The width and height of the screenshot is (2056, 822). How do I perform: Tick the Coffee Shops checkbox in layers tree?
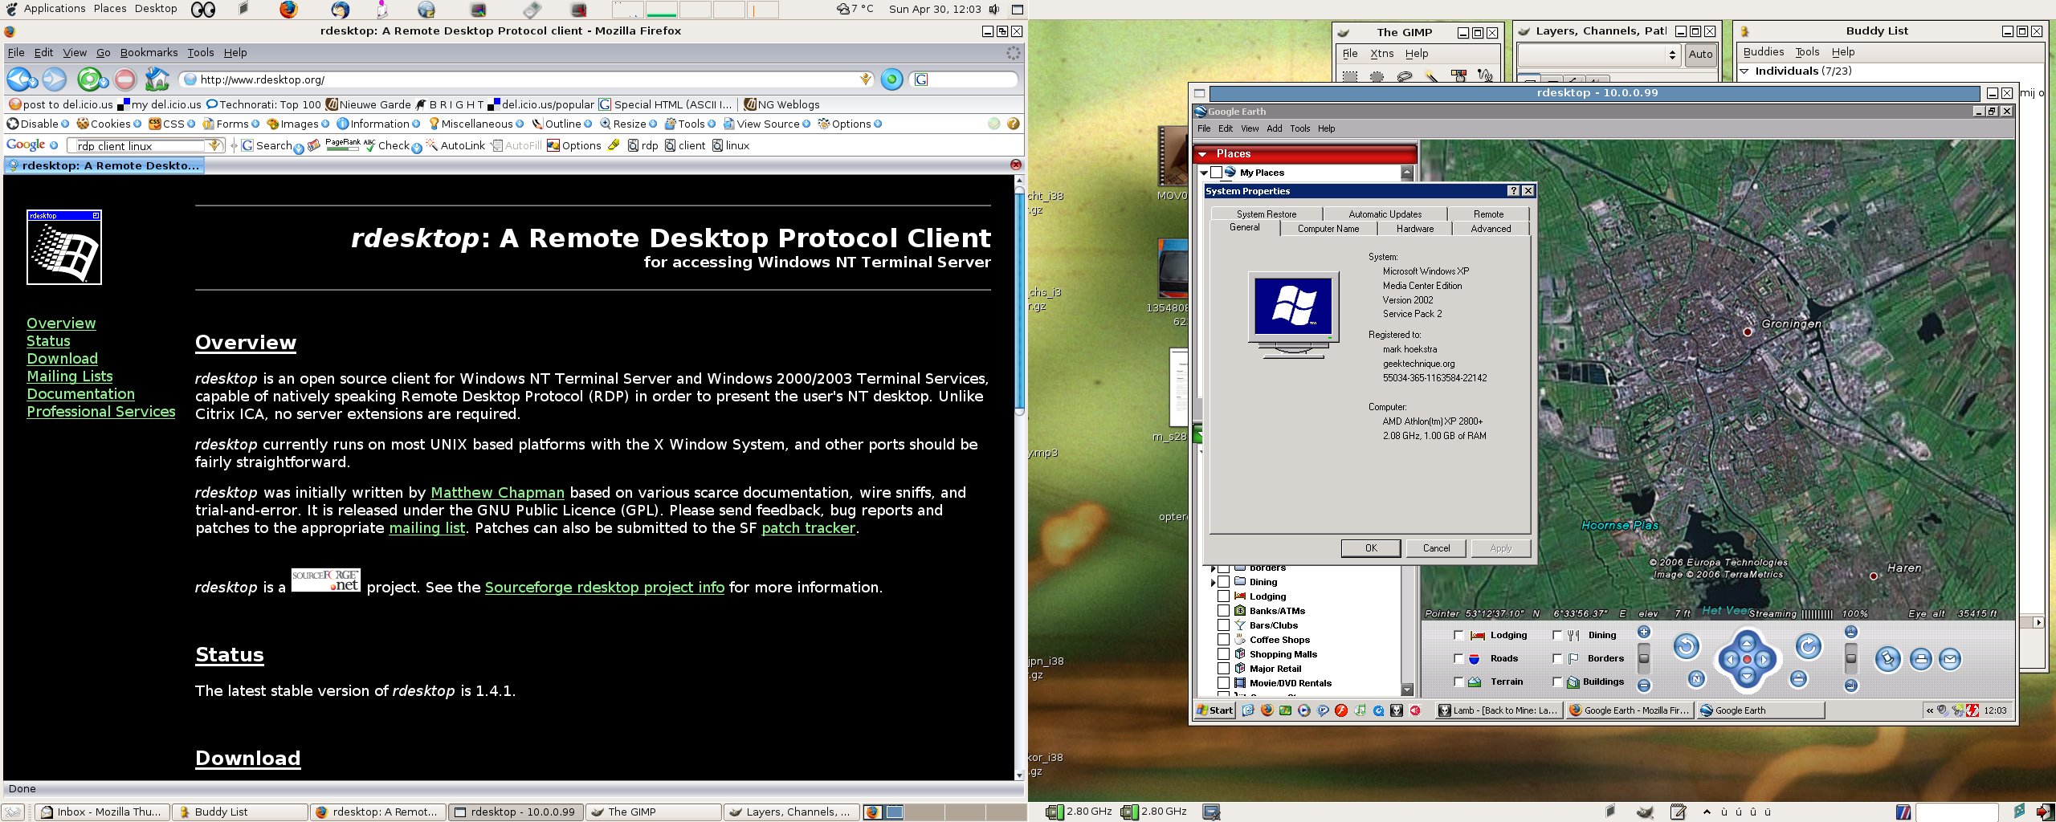[x=1223, y=640]
